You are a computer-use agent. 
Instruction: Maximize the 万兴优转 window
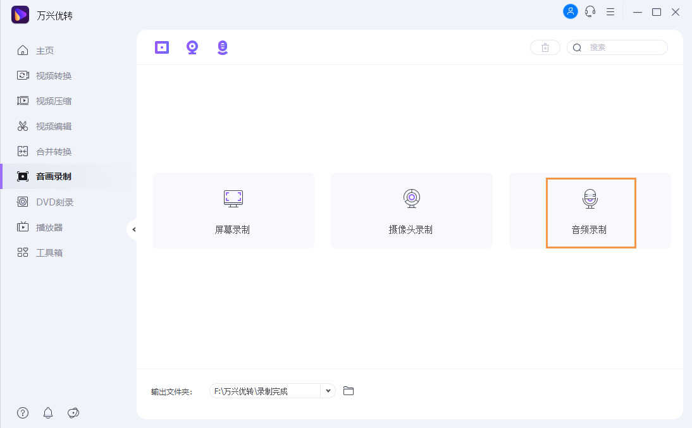[657, 12]
